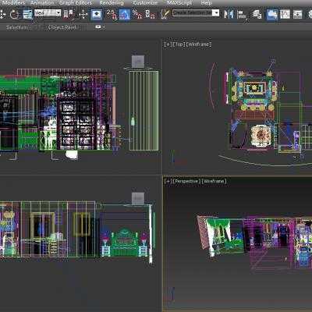Toggle Spinner Snap
The width and height of the screenshot is (312, 312).
(x=151, y=14)
